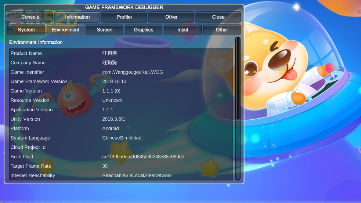Click the Company Name label

pyautogui.click(x=28, y=63)
